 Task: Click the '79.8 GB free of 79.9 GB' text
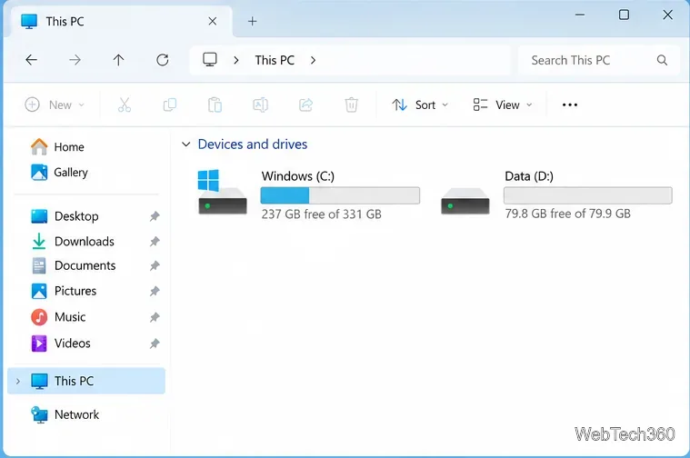pyautogui.click(x=567, y=214)
